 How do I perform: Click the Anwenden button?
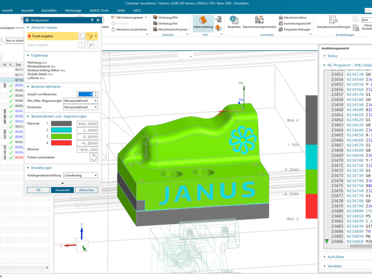[x=62, y=190]
